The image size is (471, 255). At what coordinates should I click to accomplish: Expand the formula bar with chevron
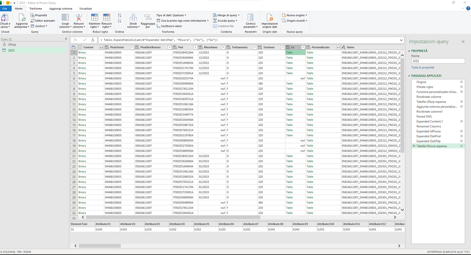[x=401, y=40]
